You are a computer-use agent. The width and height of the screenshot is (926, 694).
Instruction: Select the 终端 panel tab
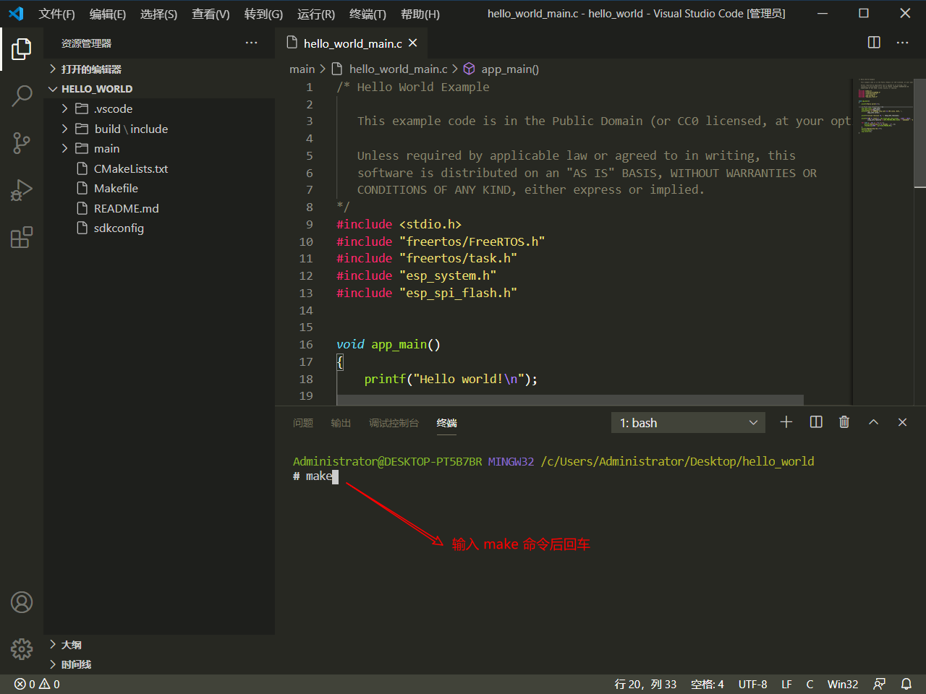pos(446,423)
